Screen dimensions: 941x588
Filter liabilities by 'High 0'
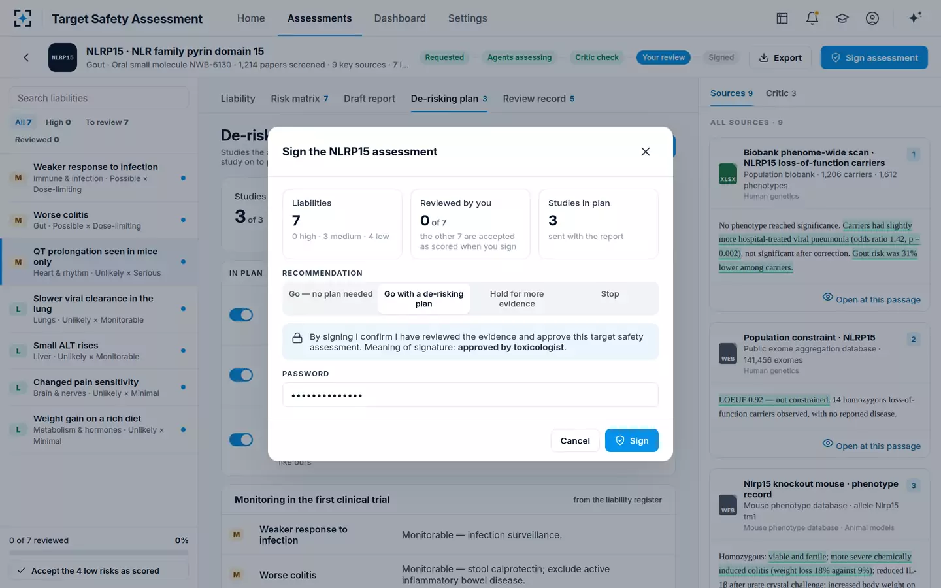(58, 122)
